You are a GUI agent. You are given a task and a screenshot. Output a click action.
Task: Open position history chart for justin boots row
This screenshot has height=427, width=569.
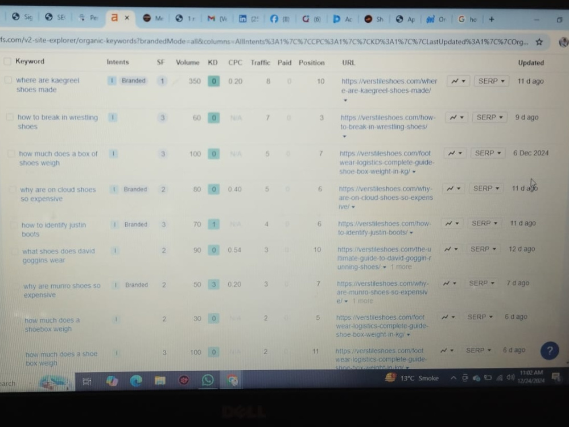point(452,223)
